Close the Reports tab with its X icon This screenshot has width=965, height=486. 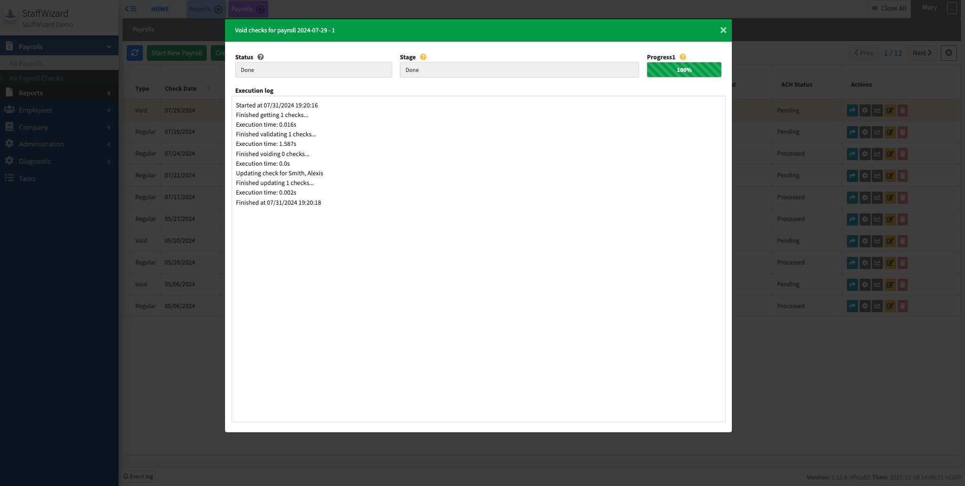tap(218, 9)
